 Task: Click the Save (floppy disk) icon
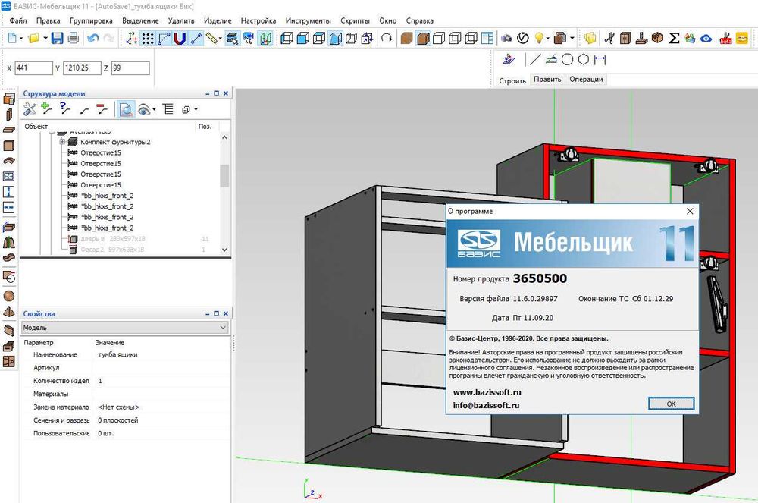[57, 38]
